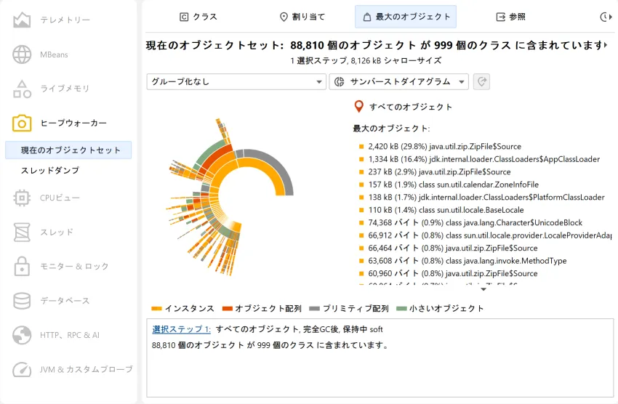Select the 最大のオブジェクト tab
Screen dimensions: 618x404
(x=406, y=17)
